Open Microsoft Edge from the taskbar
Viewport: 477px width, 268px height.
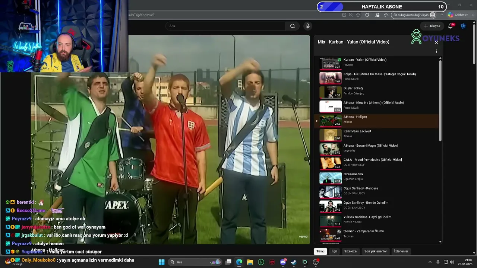tap(239, 262)
